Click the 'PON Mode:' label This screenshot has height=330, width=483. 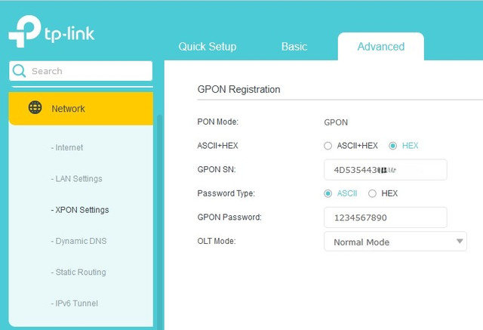tap(218, 122)
